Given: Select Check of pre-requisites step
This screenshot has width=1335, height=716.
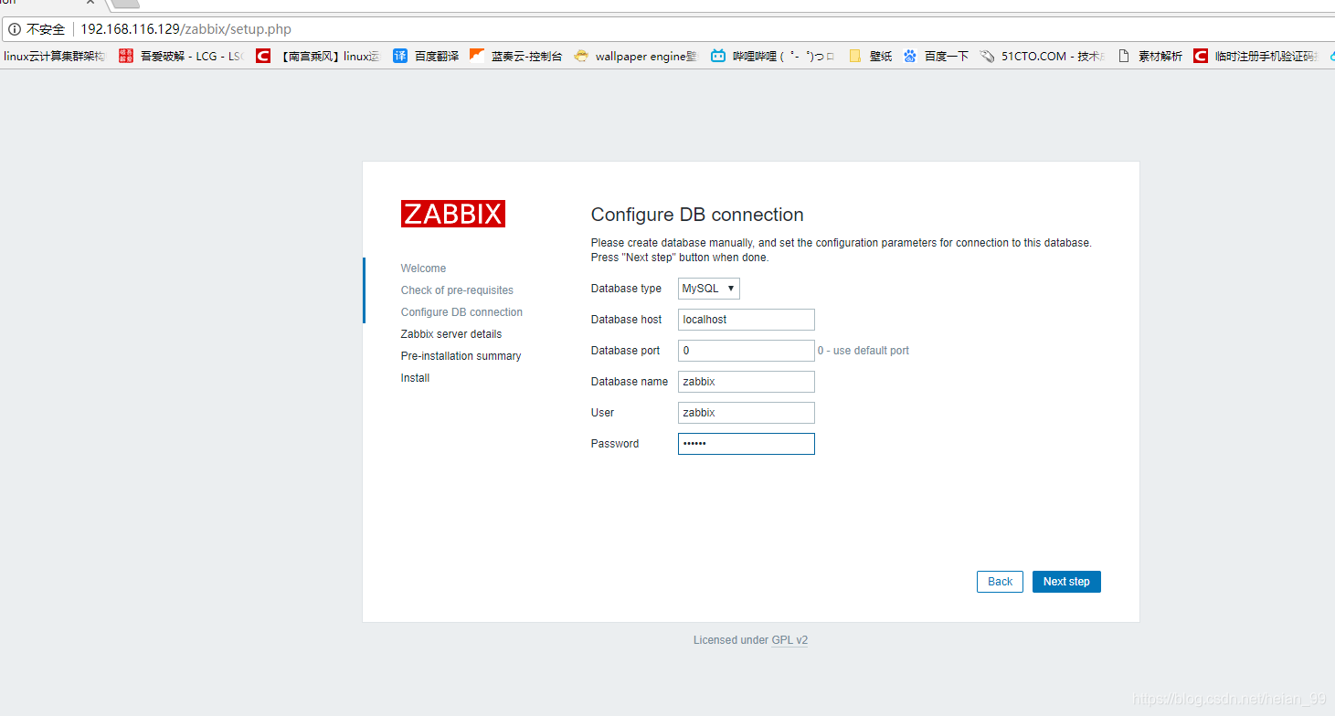Looking at the screenshot, I should (457, 290).
